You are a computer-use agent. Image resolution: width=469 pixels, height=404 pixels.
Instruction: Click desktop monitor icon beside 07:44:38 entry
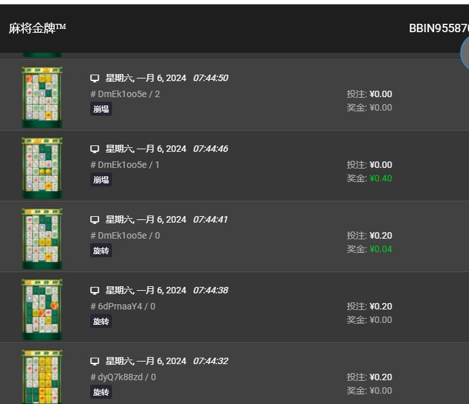pyautogui.click(x=95, y=291)
